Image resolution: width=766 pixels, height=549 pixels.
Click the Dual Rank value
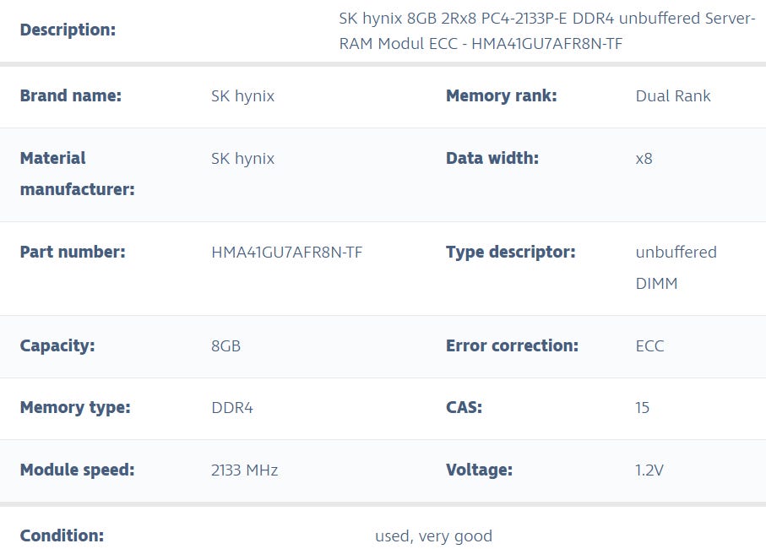tap(672, 96)
